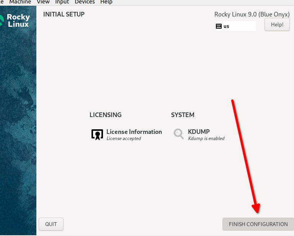Open the License Information icon
Screen dimensions: 294x236
coord(97,134)
